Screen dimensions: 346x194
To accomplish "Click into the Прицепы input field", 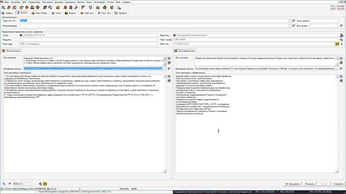I will tap(88, 39).
